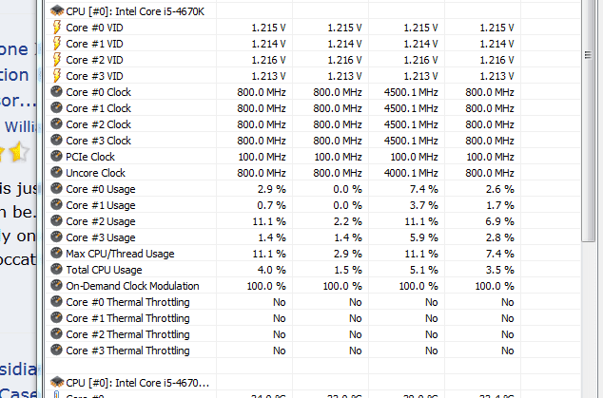The width and height of the screenshot is (603, 398).
Task: Click the On-Demand Clock Modulation icon
Action: click(55, 286)
